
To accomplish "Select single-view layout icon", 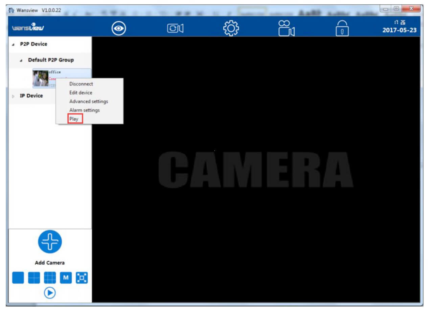I will pyautogui.click(x=18, y=278).
